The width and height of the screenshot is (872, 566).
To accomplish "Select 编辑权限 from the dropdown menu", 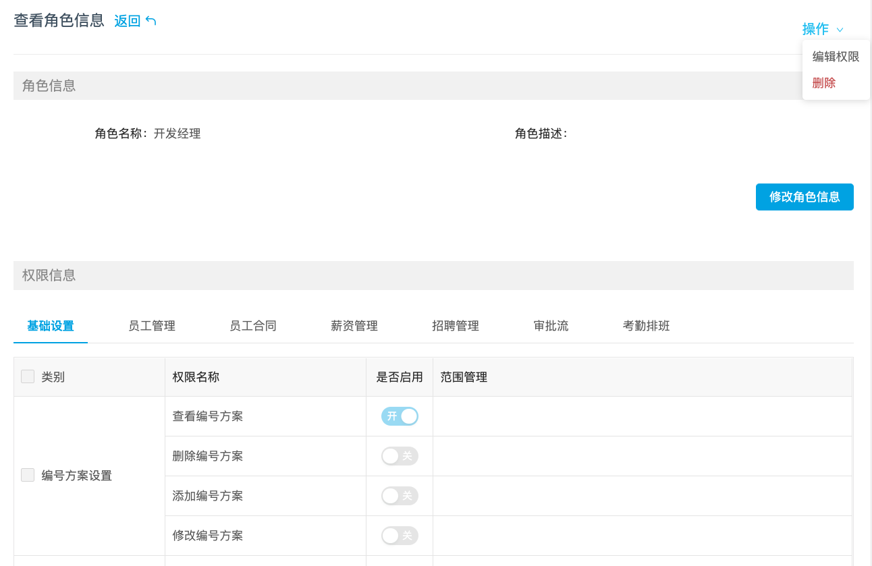I will click(x=836, y=57).
